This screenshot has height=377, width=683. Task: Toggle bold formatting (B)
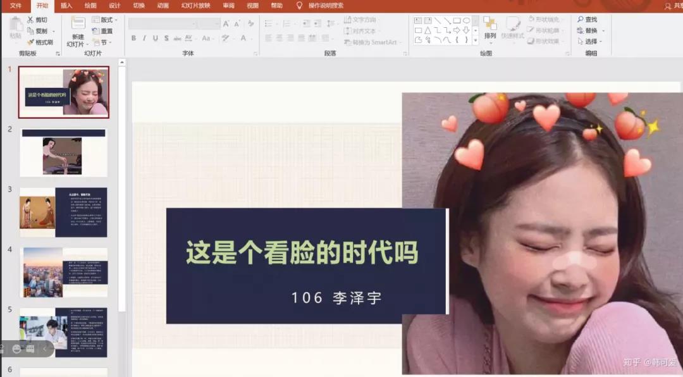point(133,39)
